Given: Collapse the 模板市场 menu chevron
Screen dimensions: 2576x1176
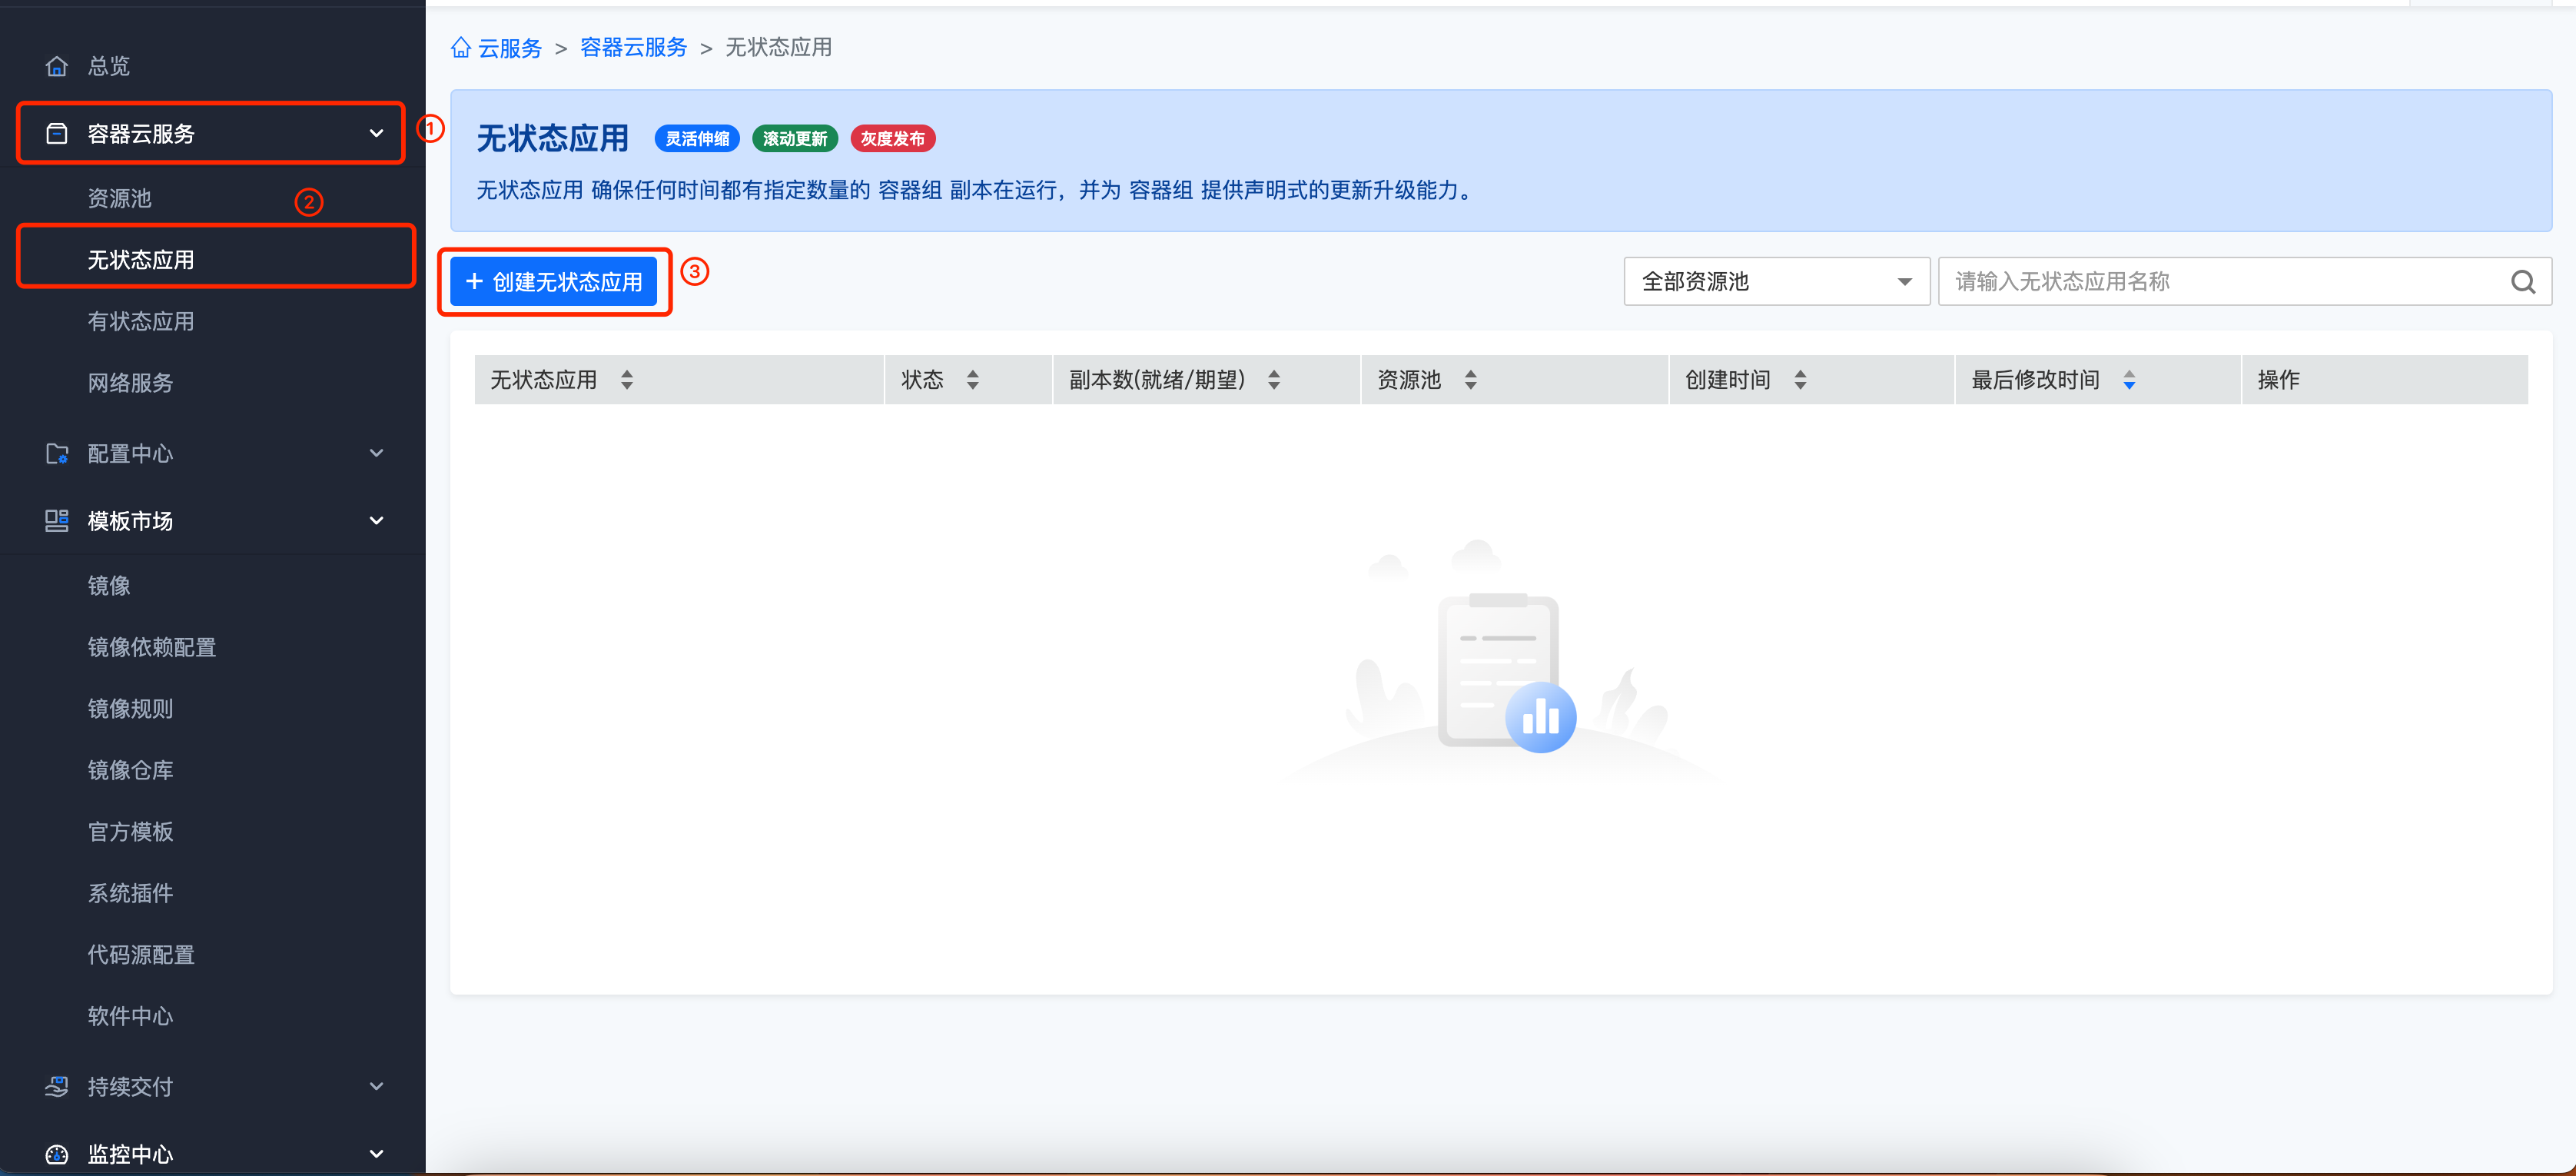Looking at the screenshot, I should tap(377, 521).
